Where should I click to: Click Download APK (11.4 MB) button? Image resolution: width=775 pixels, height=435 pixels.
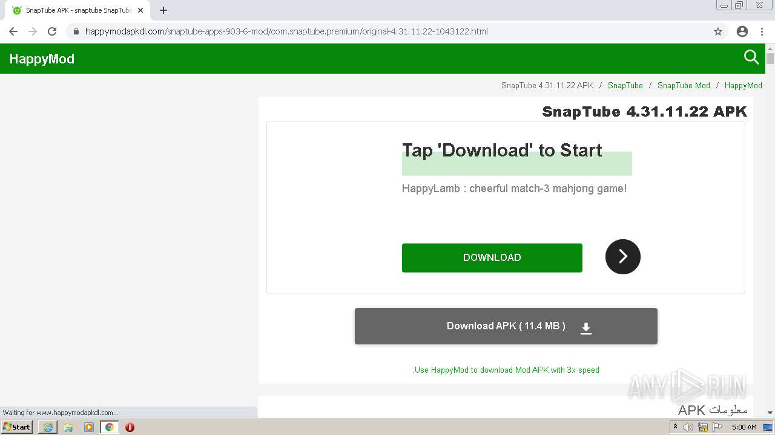click(506, 326)
